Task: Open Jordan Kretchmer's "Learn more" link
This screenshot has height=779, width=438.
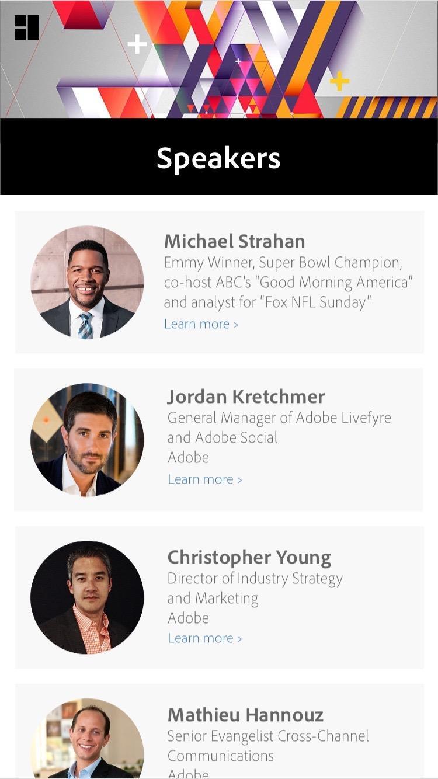Action: 201,479
